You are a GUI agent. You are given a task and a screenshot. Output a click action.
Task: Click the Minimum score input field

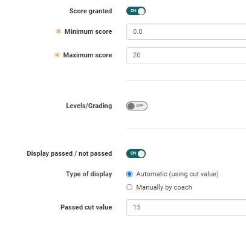186,31
